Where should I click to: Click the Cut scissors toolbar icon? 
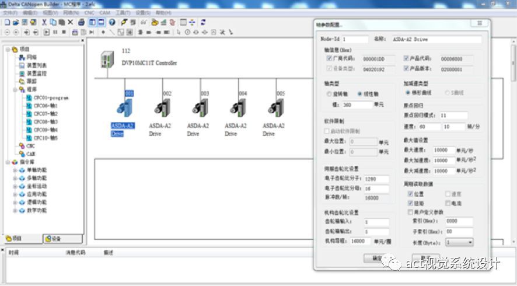click(44, 22)
